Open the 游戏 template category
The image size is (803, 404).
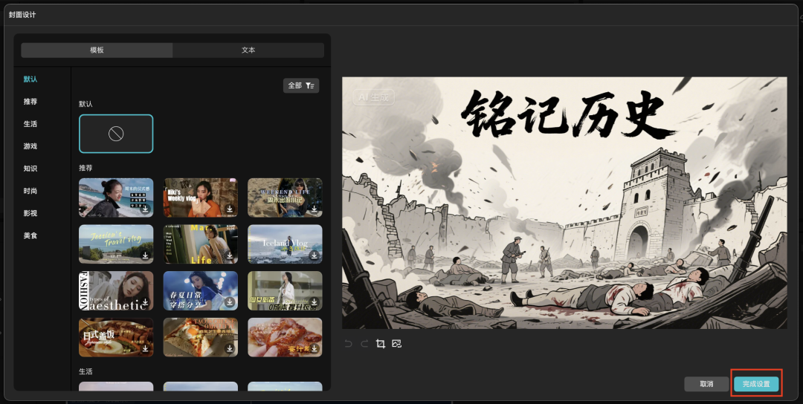30,146
